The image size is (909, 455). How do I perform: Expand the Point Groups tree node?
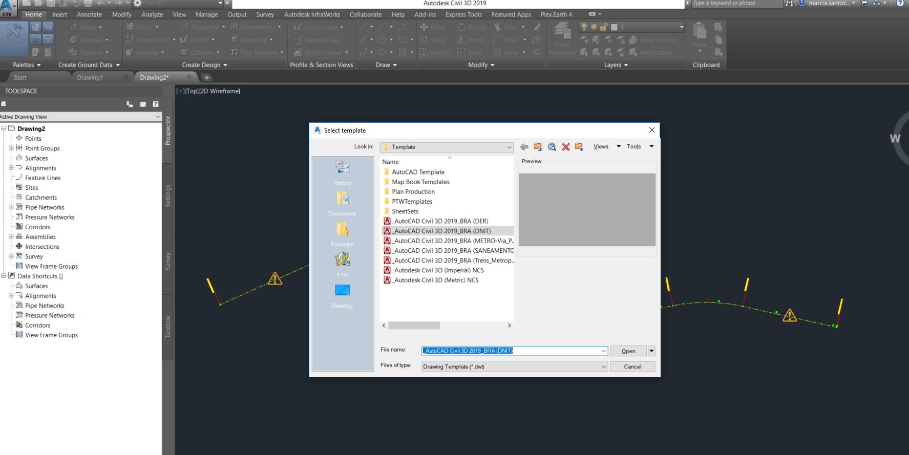11,148
